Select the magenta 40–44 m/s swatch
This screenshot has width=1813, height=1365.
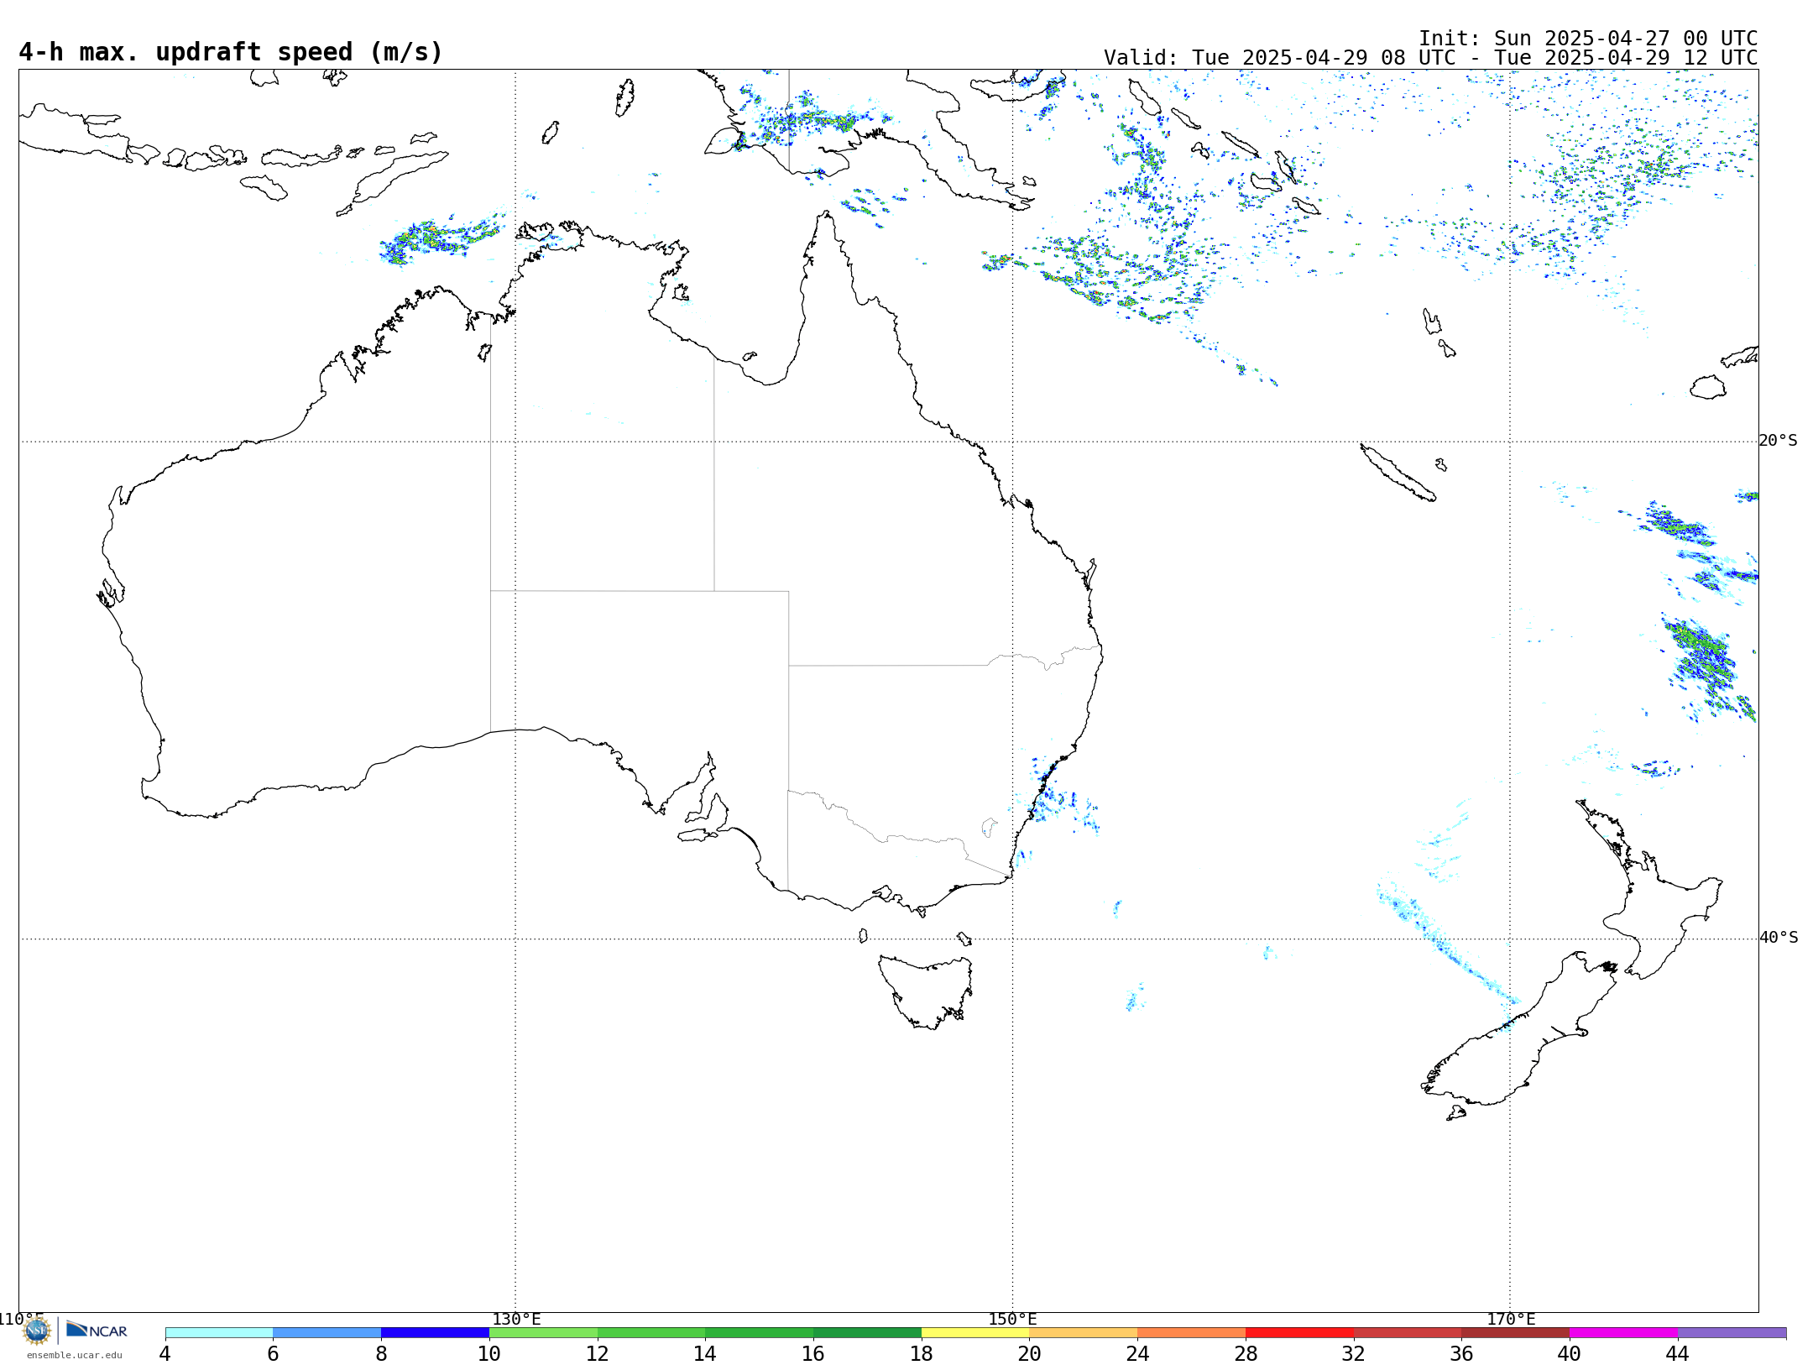[x=1623, y=1332]
